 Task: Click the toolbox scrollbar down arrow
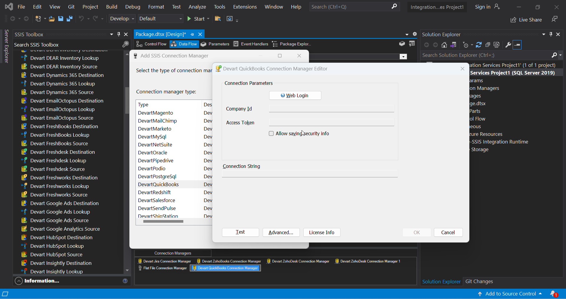click(127, 270)
